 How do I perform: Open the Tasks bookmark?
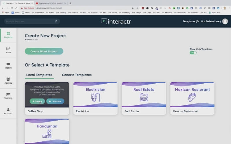(26, 12)
